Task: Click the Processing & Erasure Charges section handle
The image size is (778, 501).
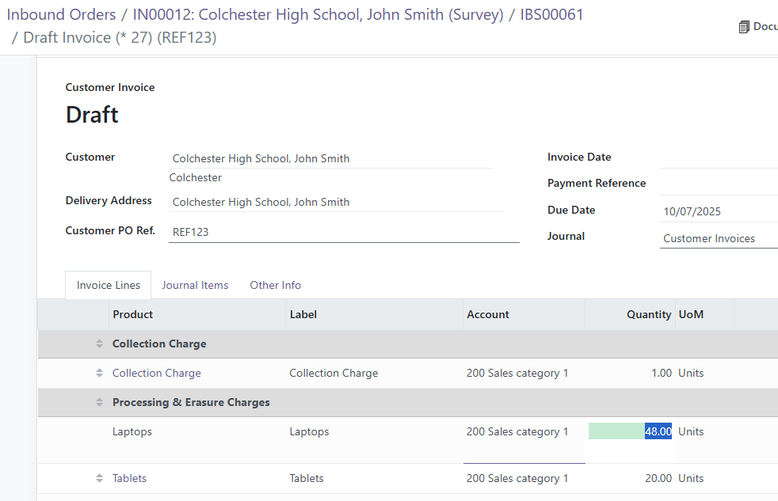Action: click(x=99, y=402)
